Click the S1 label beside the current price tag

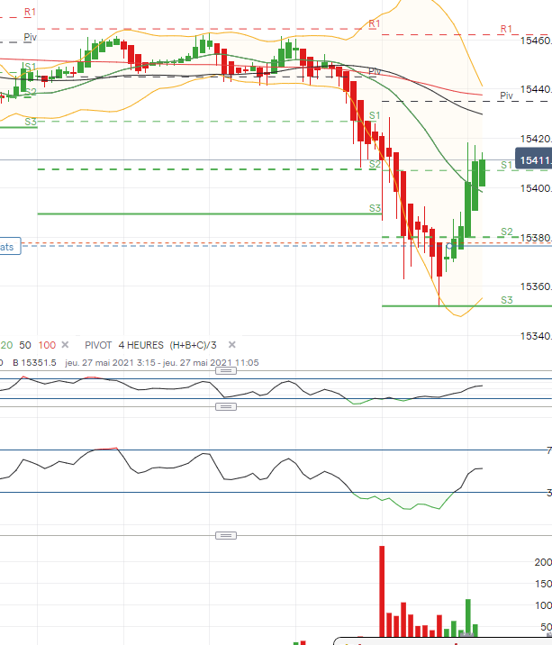click(x=507, y=166)
